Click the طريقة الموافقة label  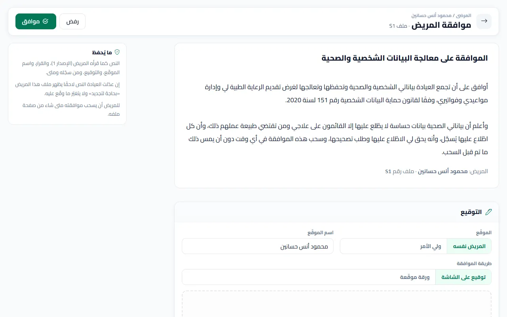click(474, 264)
